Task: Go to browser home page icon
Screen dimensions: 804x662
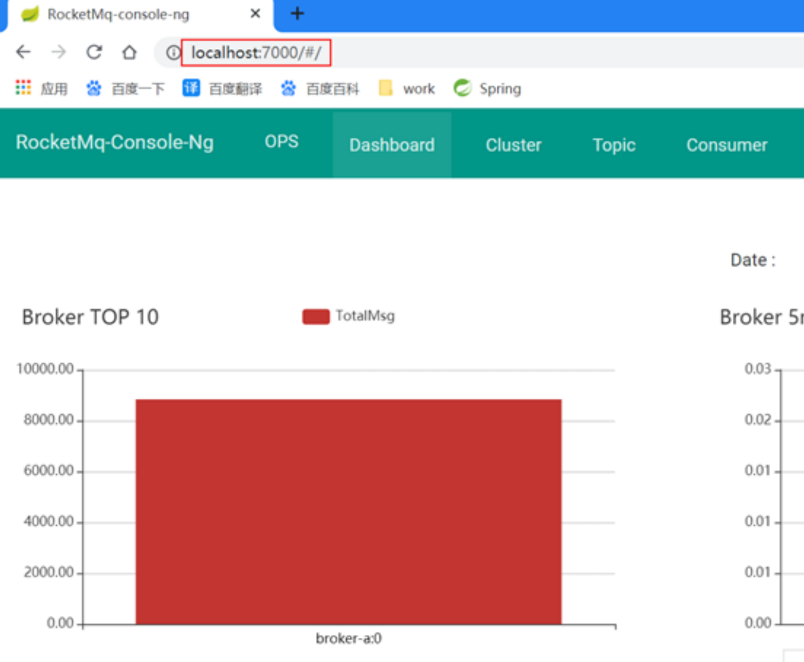Action: tap(130, 52)
